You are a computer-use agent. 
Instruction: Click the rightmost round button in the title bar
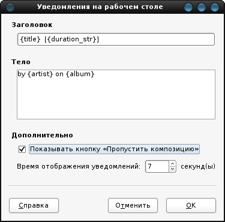[x=215, y=7]
